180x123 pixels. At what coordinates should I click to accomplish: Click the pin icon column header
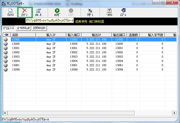[7, 35]
